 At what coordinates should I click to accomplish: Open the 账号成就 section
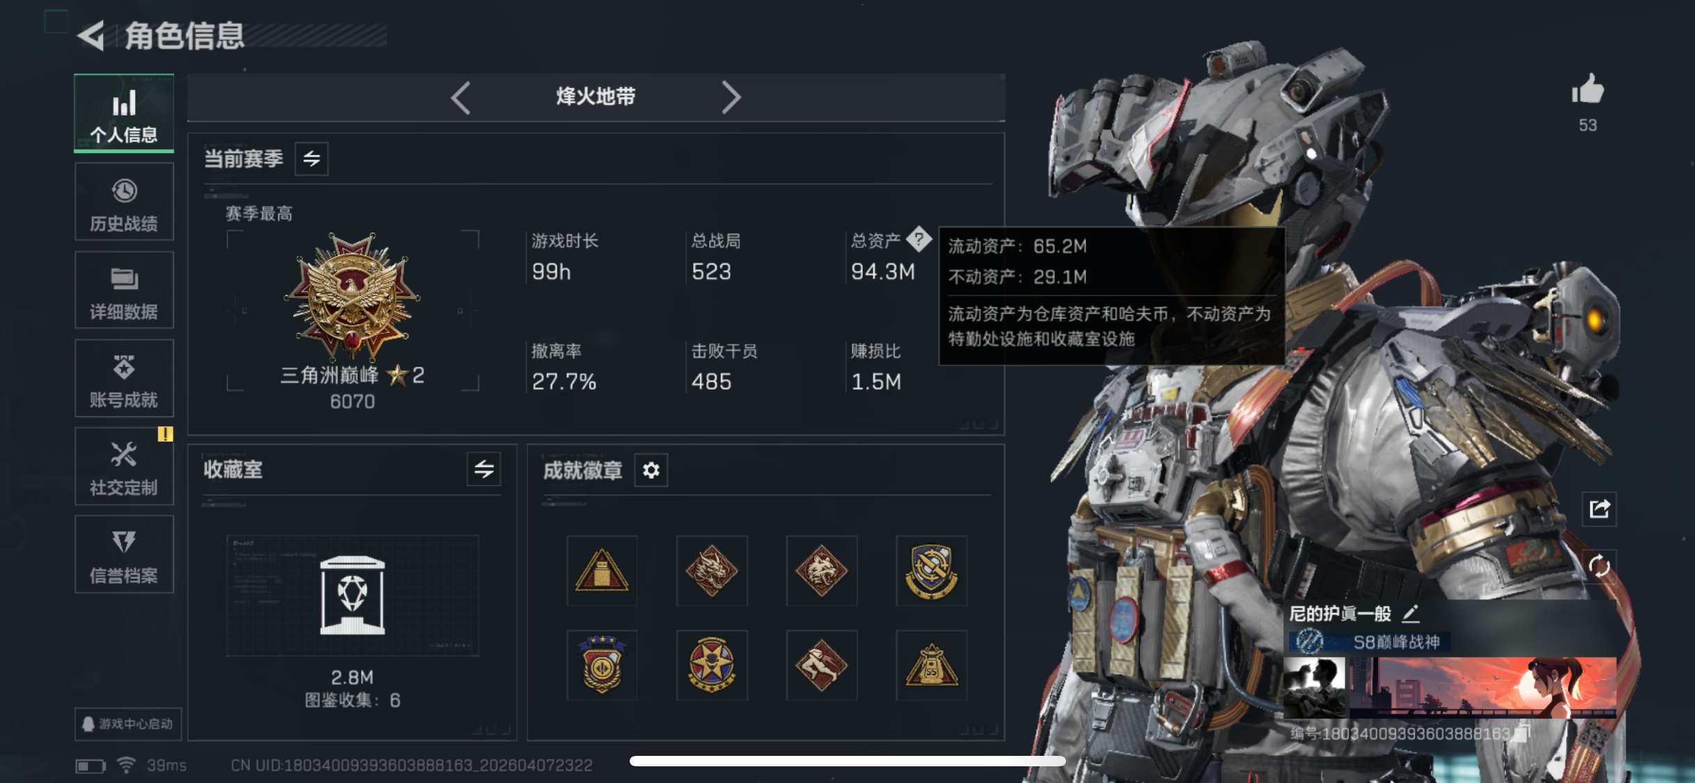pyautogui.click(x=124, y=379)
